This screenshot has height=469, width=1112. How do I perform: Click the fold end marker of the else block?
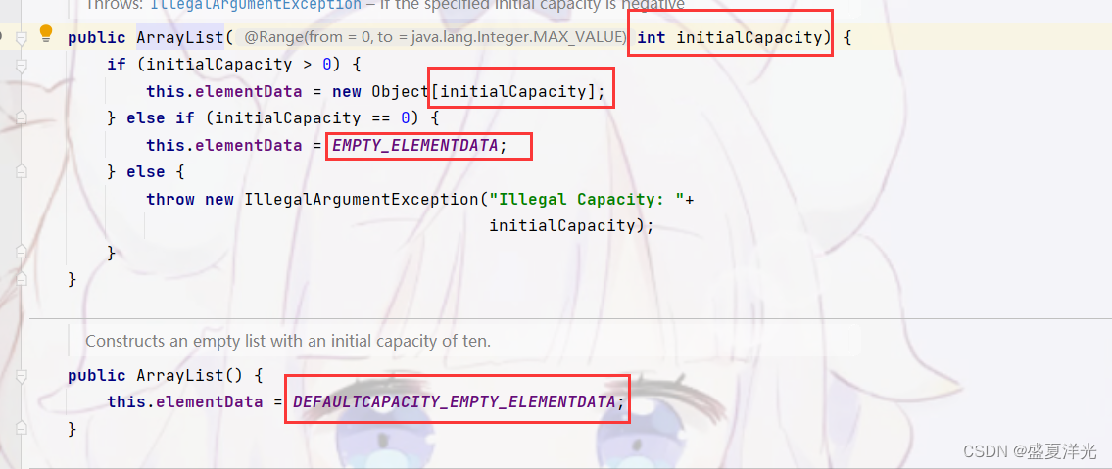[x=22, y=253]
